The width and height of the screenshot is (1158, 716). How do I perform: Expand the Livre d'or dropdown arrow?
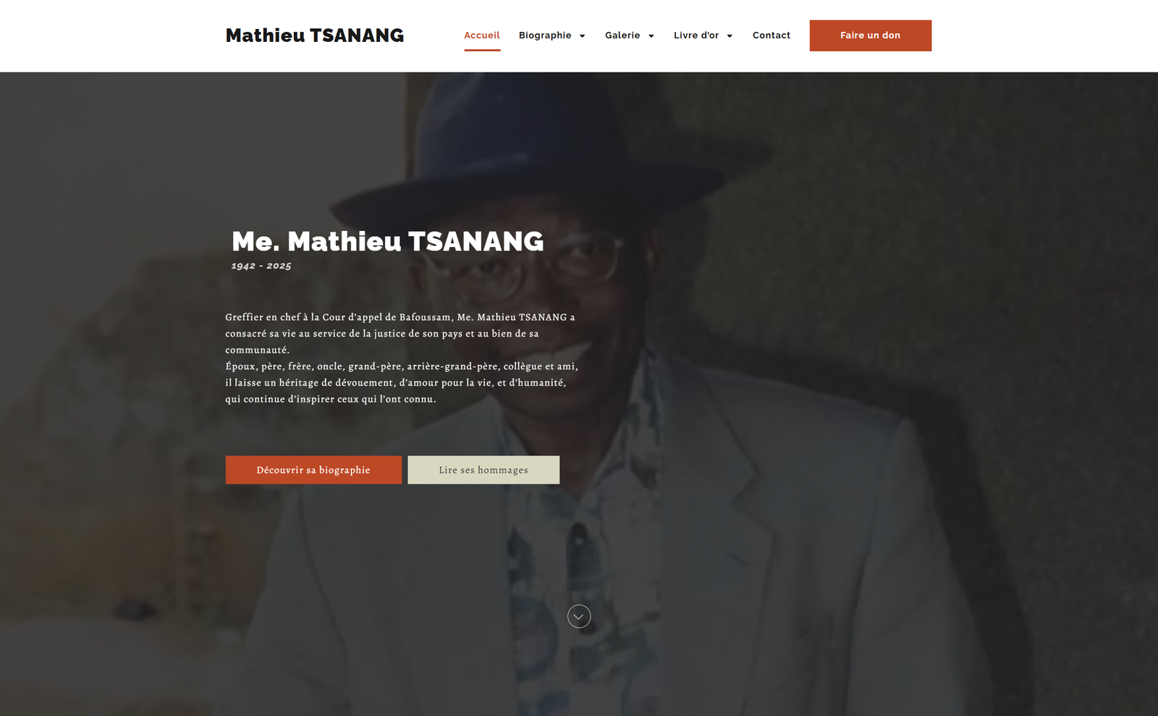(730, 36)
